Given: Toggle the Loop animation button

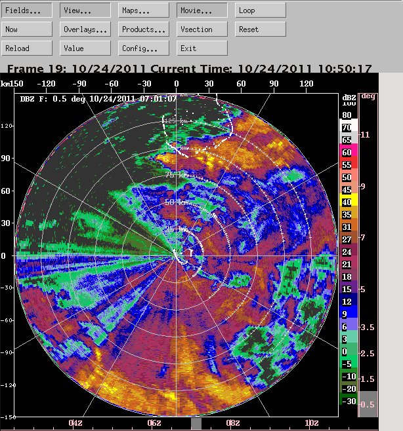Looking at the screenshot, I should [261, 10].
